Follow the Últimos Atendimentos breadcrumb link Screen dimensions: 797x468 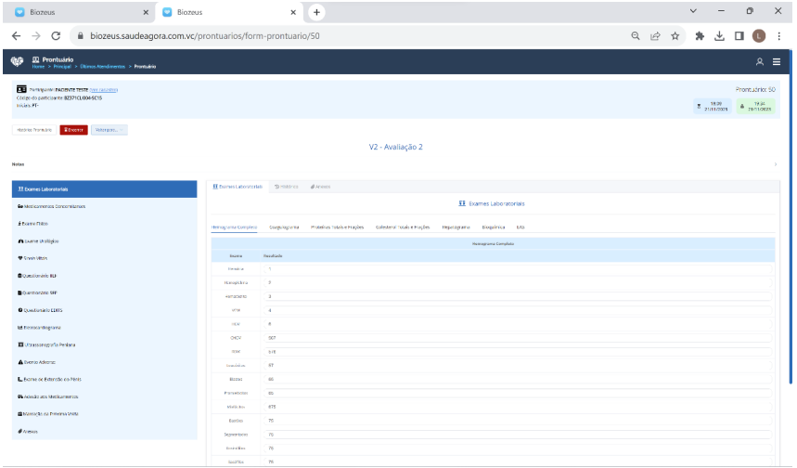coord(104,67)
